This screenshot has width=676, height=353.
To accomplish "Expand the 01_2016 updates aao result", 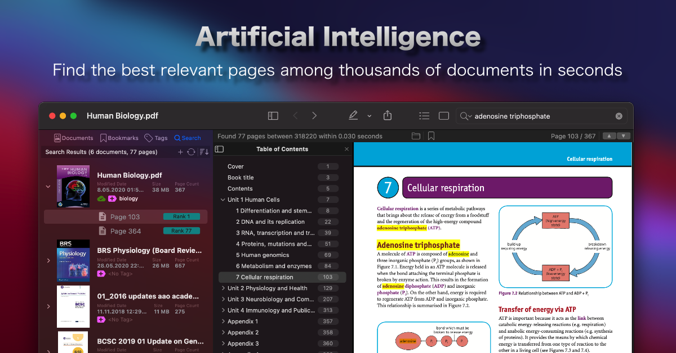I will click(x=48, y=307).
